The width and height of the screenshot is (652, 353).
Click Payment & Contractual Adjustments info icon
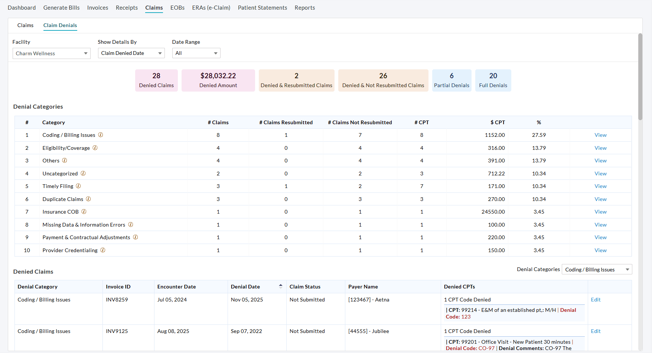(136, 237)
